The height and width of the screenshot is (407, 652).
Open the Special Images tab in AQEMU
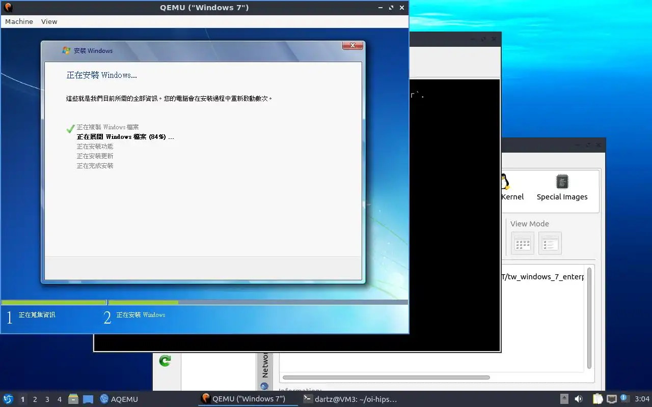coord(562,197)
